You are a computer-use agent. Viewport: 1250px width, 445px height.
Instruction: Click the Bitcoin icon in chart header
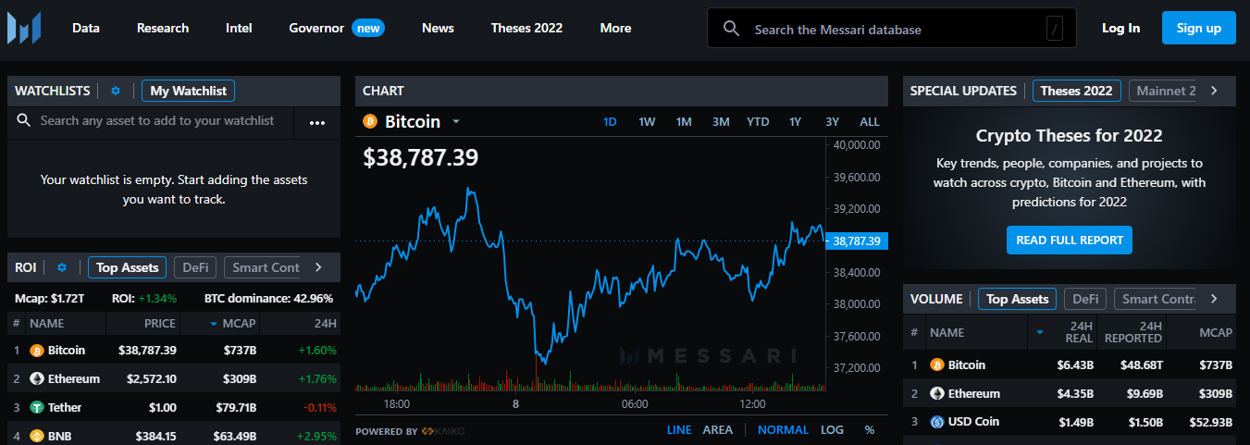[x=370, y=121]
